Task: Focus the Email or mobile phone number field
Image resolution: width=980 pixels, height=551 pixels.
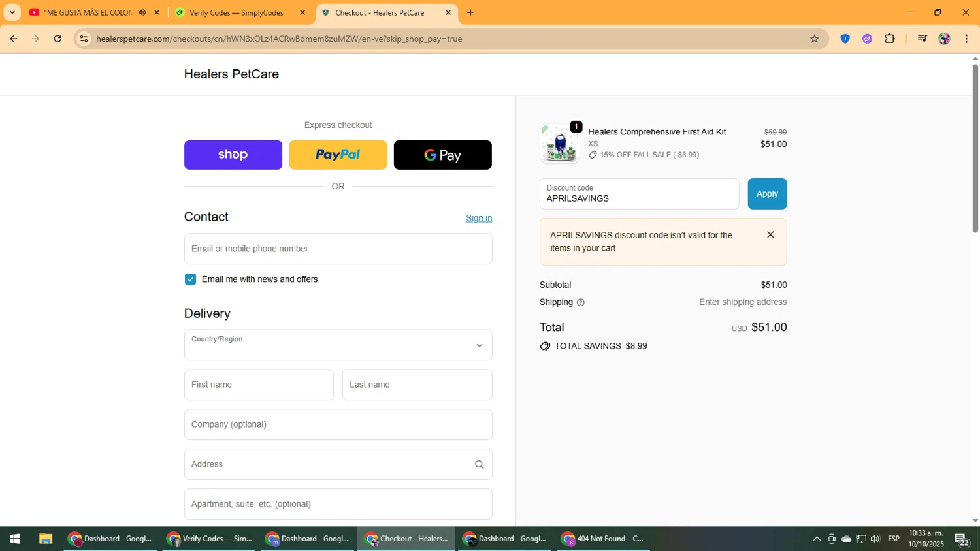Action: click(x=338, y=249)
